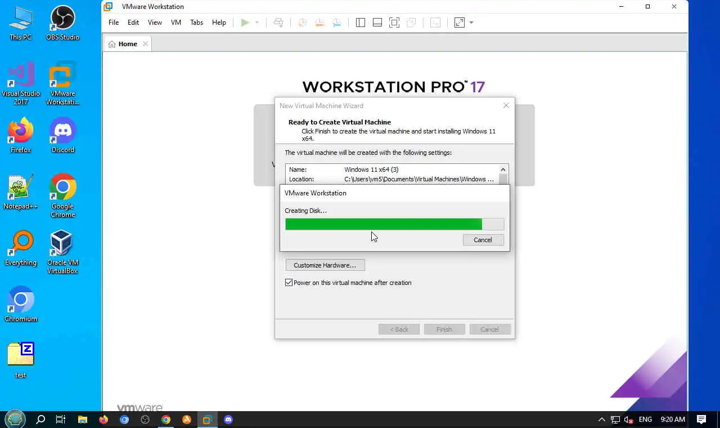The width and height of the screenshot is (720, 428).
Task: Click the unity mode toolbar icon
Action: tap(411, 23)
